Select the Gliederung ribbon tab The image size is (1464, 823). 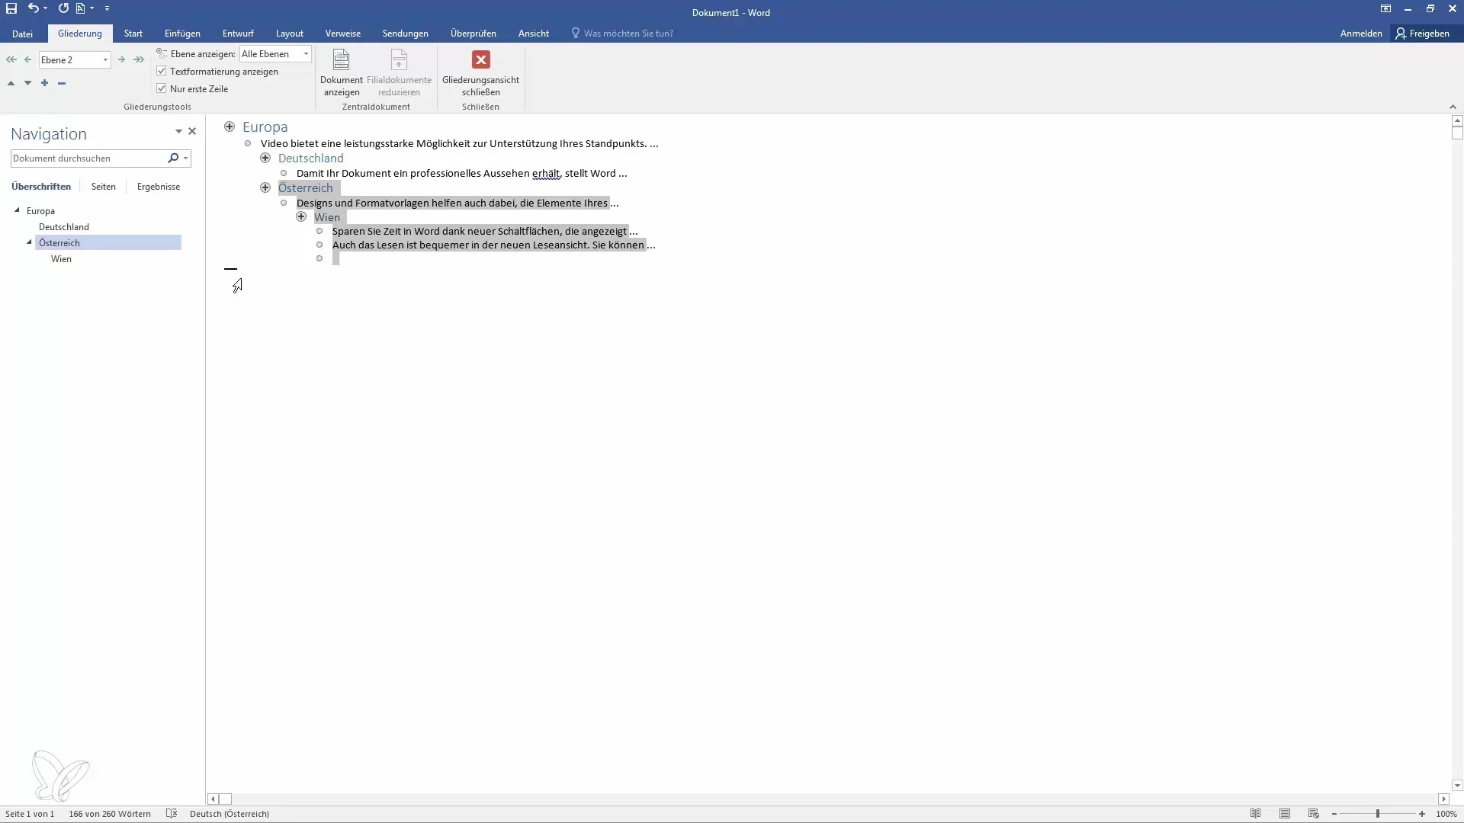(x=79, y=34)
